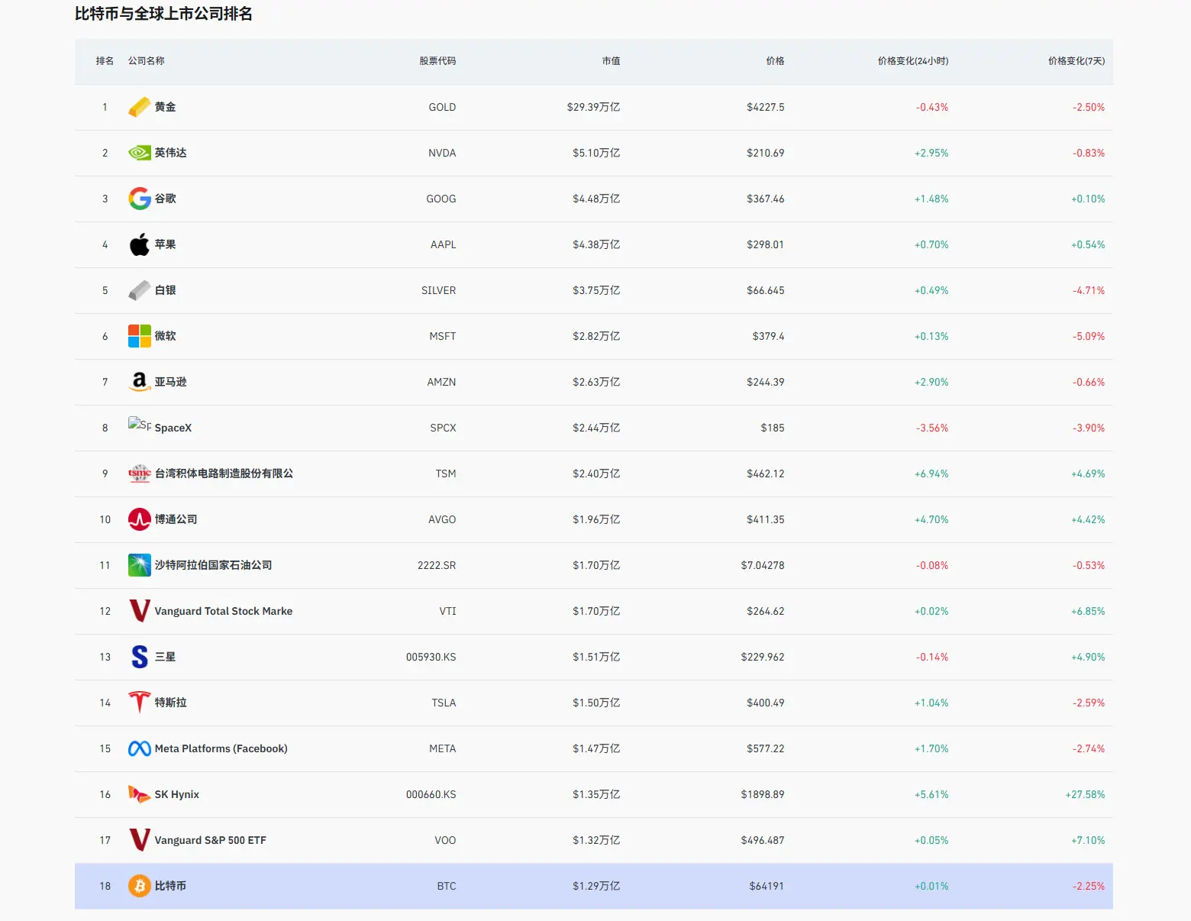
Task: Open the 黄金 company name
Action: [166, 107]
